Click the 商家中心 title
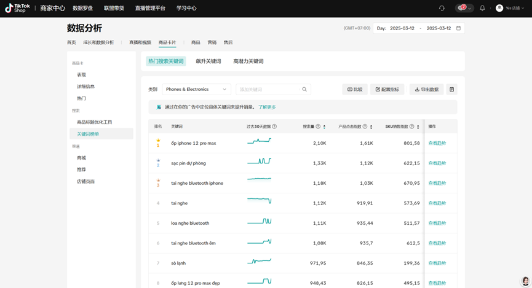 (x=53, y=8)
